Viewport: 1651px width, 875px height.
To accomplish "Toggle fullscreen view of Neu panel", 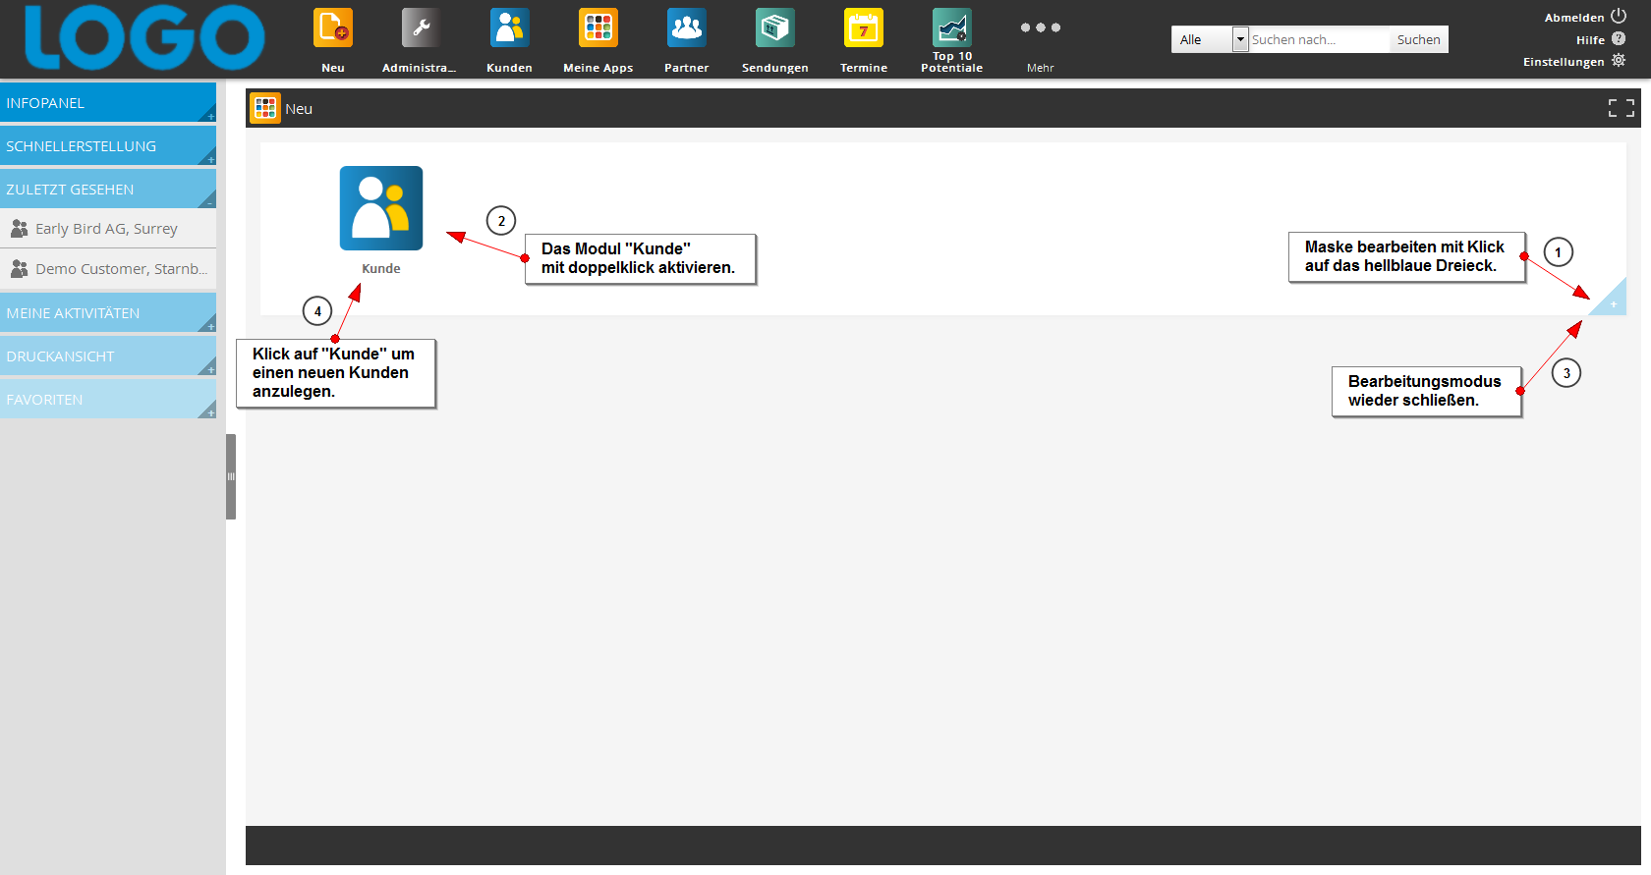I will point(1621,108).
